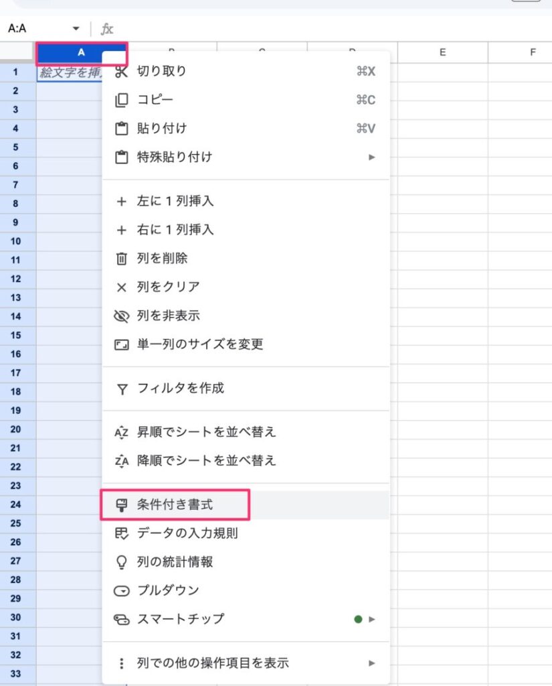Click the lightbulb icon for 列の統計情報

coord(122,562)
